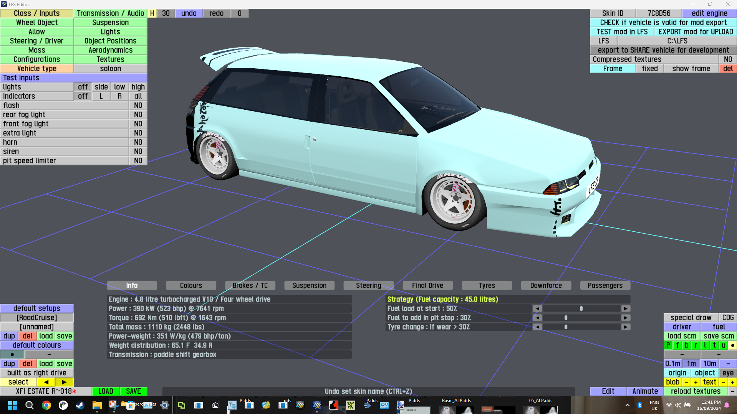The height and width of the screenshot is (414, 737).
Task: Click the Tyre change wear slider
Action: [581, 327]
